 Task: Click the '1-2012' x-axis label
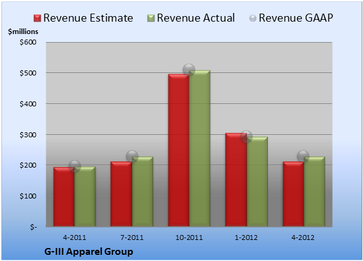[x=246, y=237]
